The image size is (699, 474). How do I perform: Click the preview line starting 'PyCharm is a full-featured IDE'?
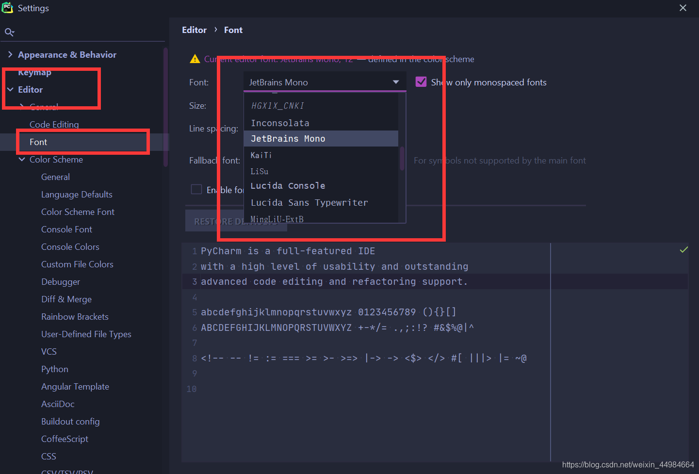tap(288, 251)
